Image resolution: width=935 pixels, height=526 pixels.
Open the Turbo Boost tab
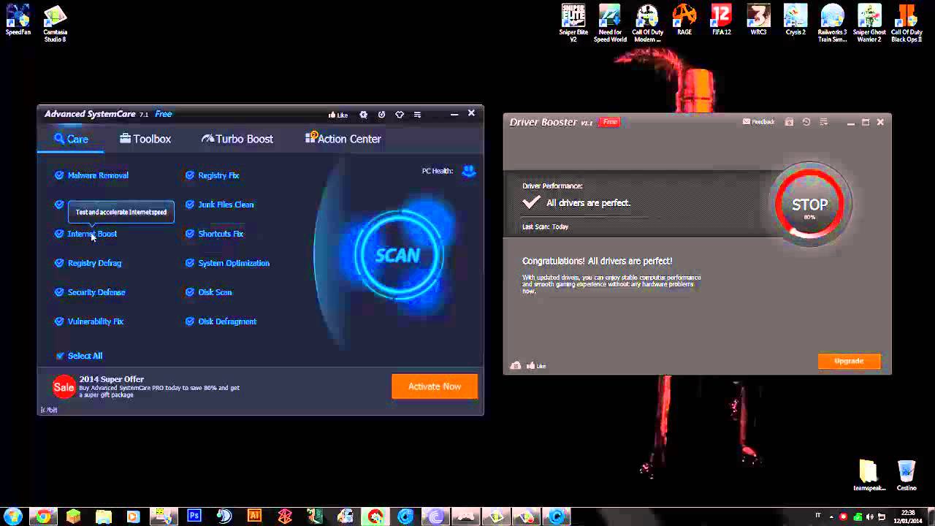click(237, 139)
